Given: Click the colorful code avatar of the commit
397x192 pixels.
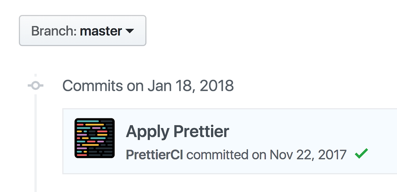Looking at the screenshot, I should (95, 138).
